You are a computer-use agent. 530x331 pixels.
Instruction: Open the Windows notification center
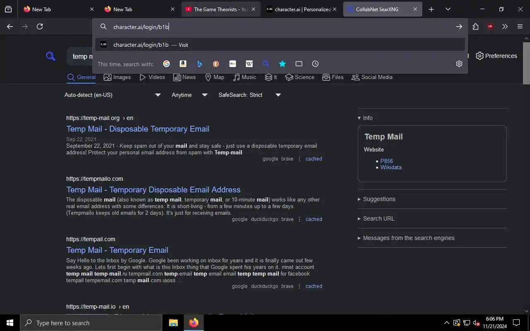pos(516,323)
